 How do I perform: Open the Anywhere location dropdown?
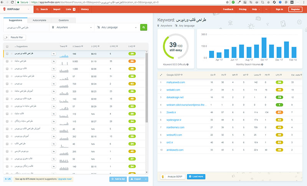pos(71,27)
